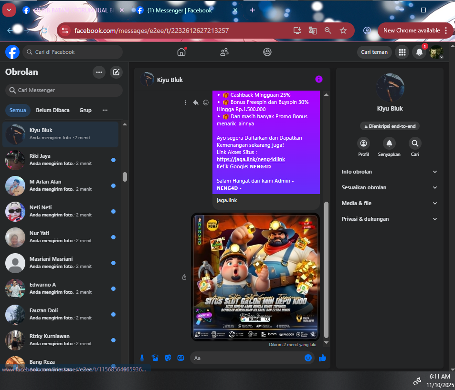
Task: Click Cari Messenger search field
Action: (x=64, y=91)
